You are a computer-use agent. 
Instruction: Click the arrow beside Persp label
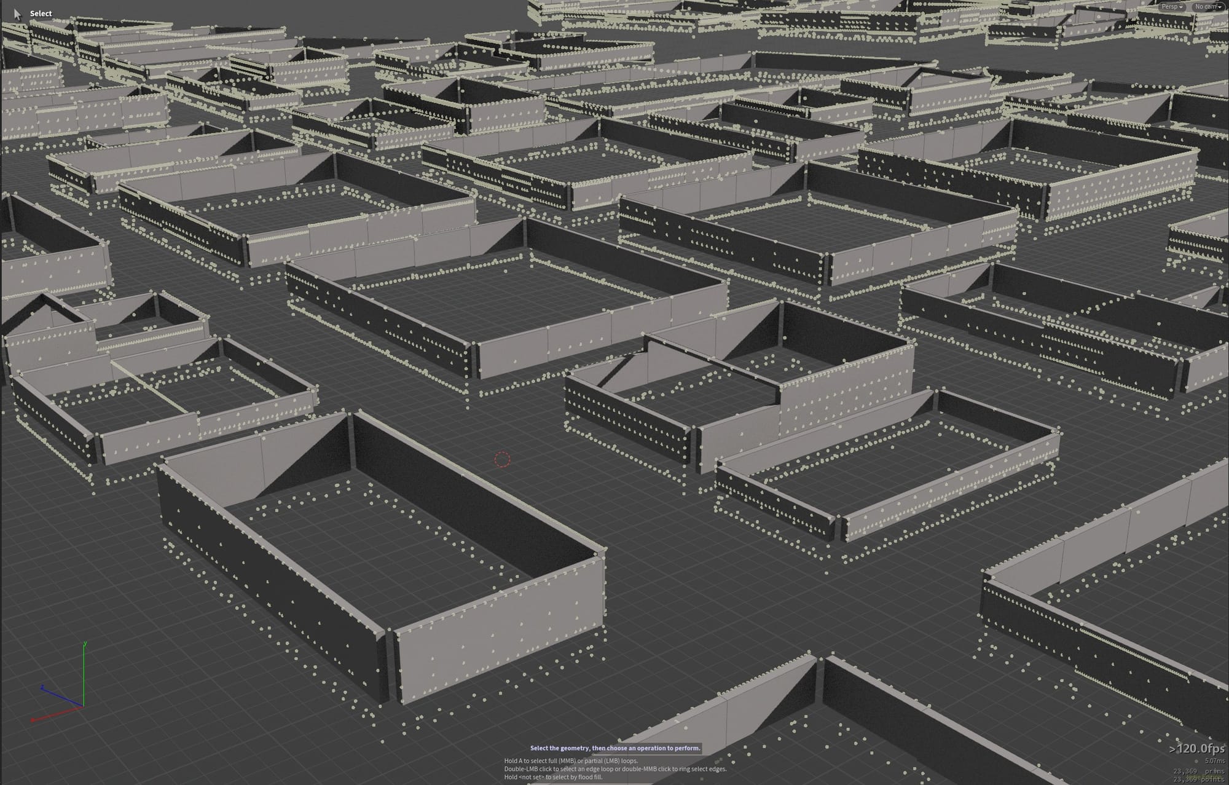pos(1181,7)
